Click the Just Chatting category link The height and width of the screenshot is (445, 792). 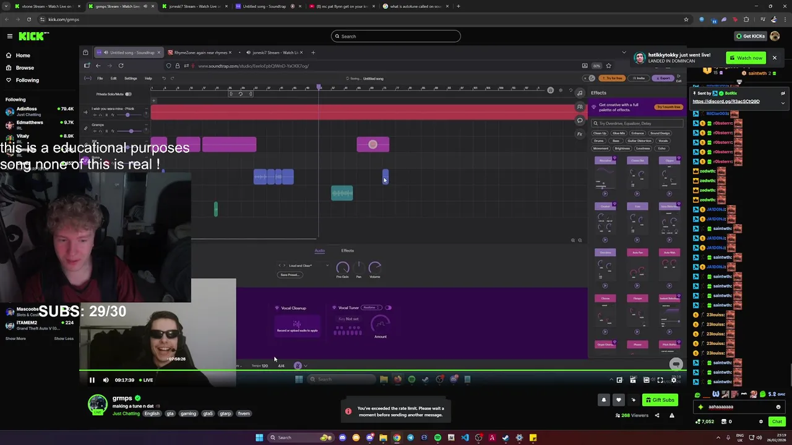[126, 413]
